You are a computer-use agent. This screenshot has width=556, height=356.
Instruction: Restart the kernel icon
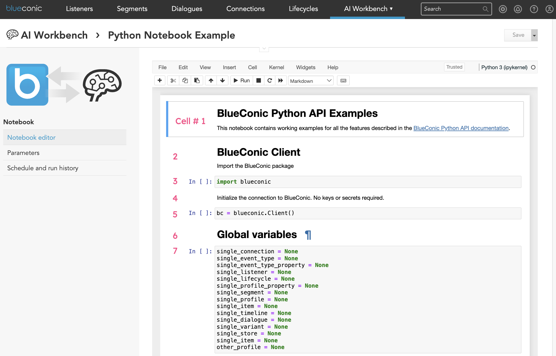[270, 80]
